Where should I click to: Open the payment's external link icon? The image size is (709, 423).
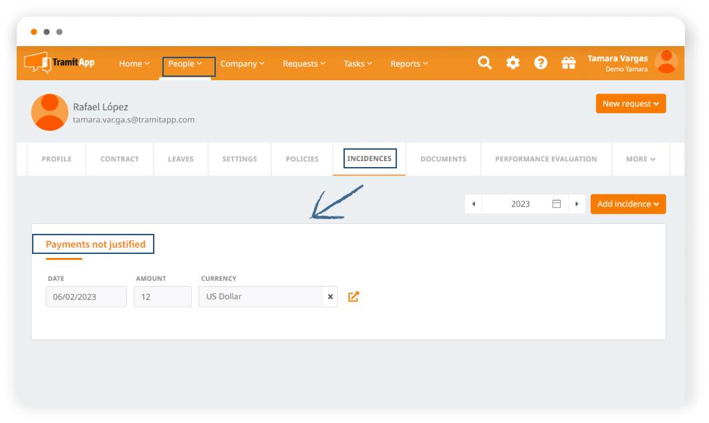point(353,297)
